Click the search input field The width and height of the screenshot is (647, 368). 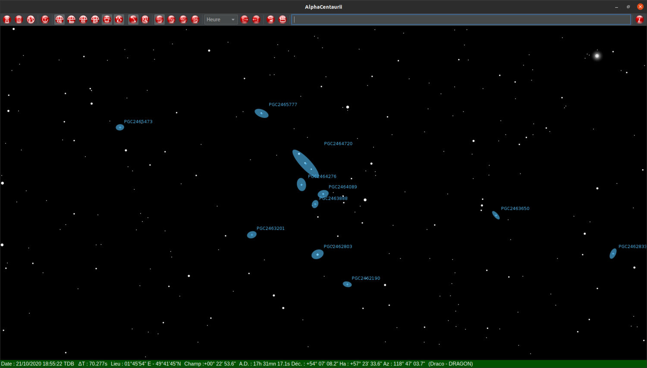tap(460, 19)
